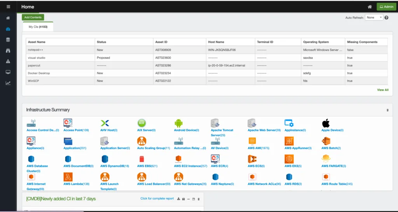398x212 pixels.
Task: Open the monitor icon in sidebar
Action: tap(8, 72)
